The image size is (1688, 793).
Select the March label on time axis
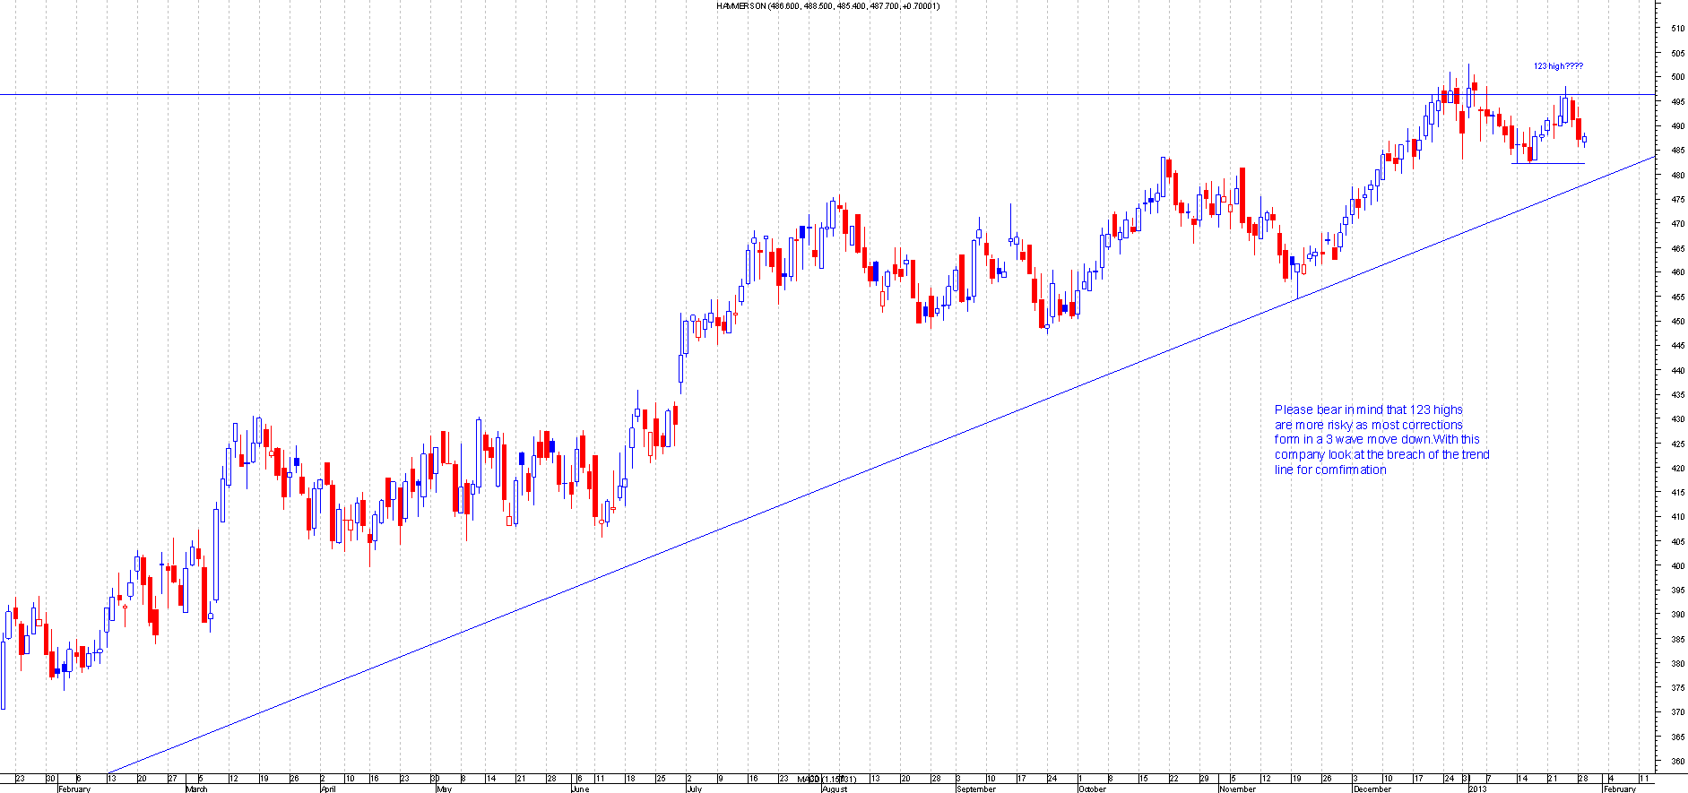pos(196,789)
